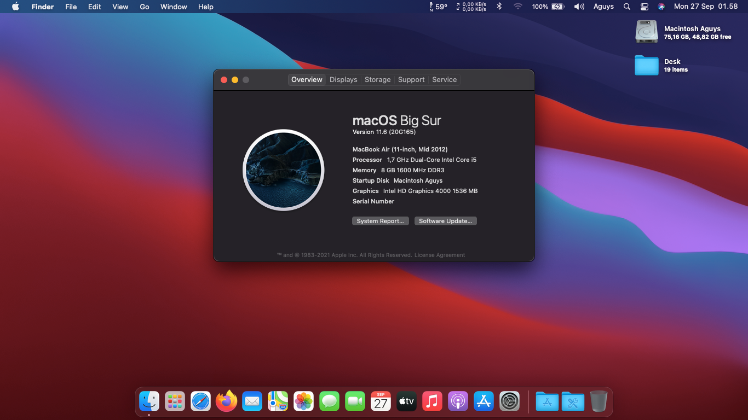Open System Preferences from the Dock
This screenshot has height=420, width=748.
pos(509,401)
